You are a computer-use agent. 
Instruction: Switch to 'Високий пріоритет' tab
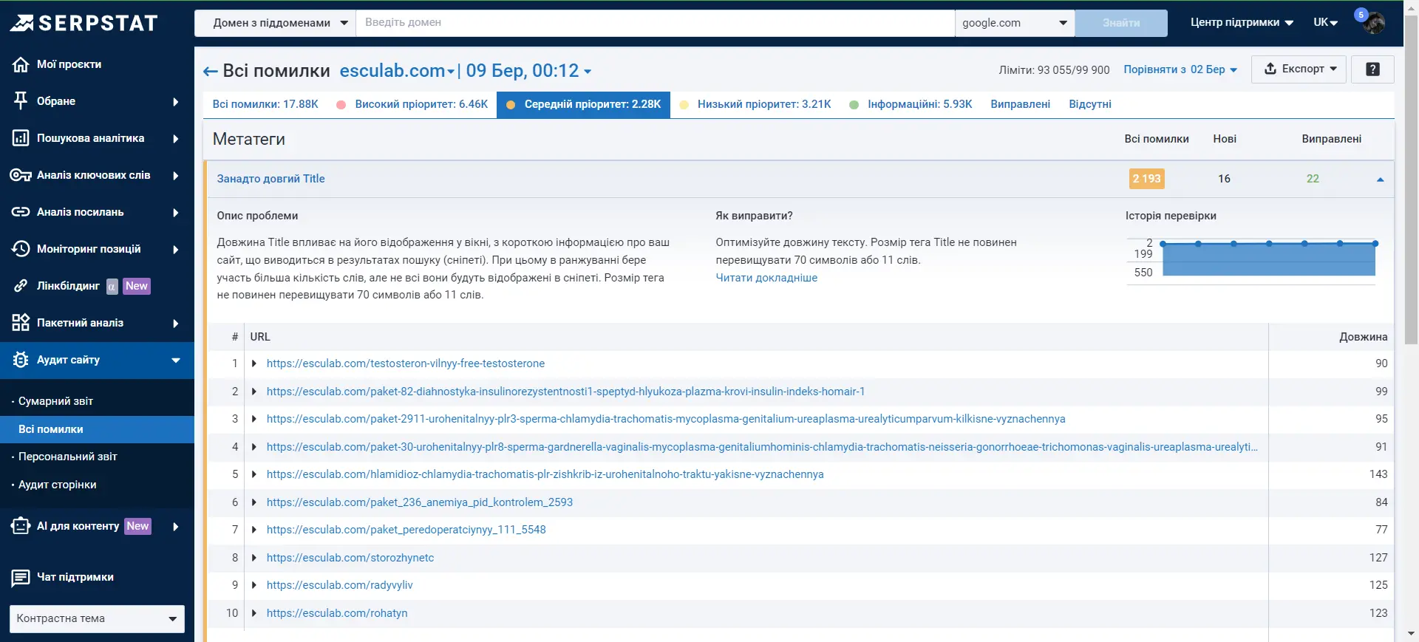[x=421, y=104]
